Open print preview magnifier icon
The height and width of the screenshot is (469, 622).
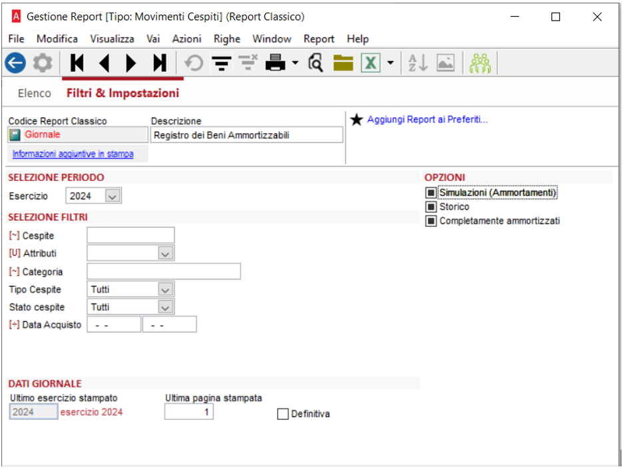click(x=316, y=63)
